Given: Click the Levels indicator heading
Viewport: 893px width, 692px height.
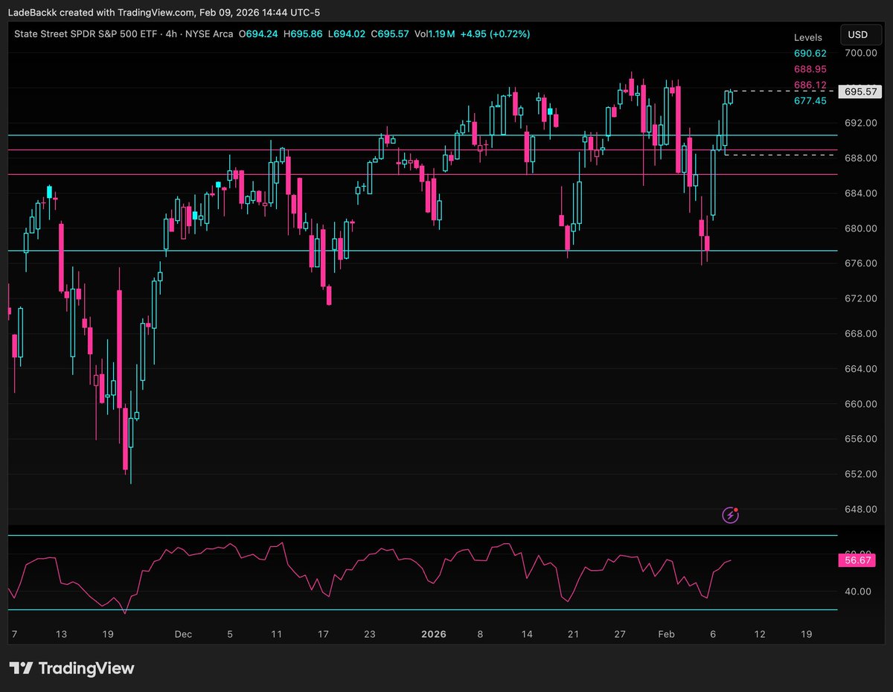Looking at the screenshot, I should click(808, 37).
